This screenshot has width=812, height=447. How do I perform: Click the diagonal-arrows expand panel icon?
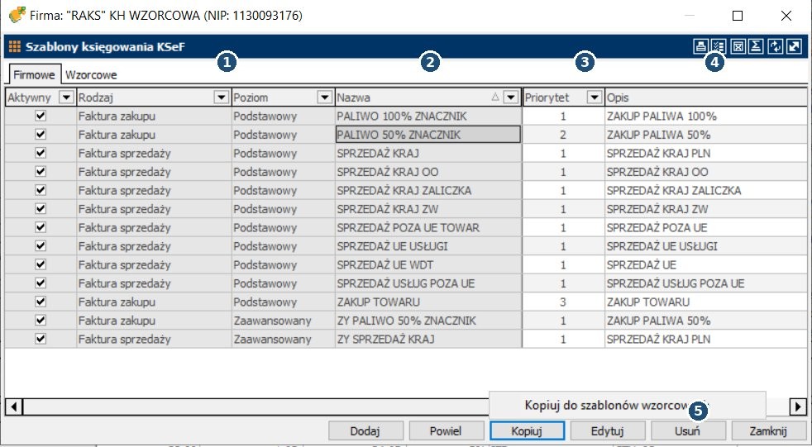coord(794,47)
